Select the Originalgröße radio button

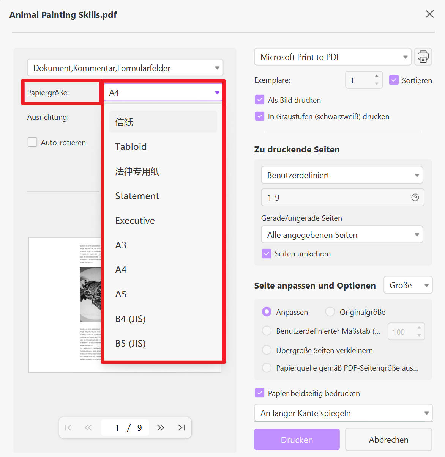point(330,312)
